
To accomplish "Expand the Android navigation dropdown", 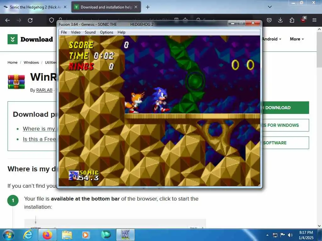I will (x=271, y=39).
